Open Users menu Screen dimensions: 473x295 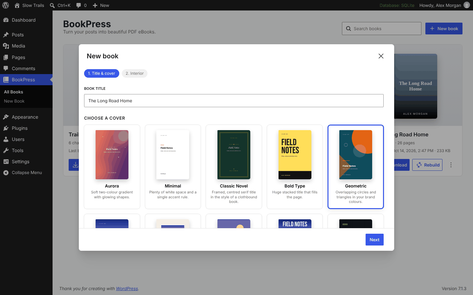point(26,139)
